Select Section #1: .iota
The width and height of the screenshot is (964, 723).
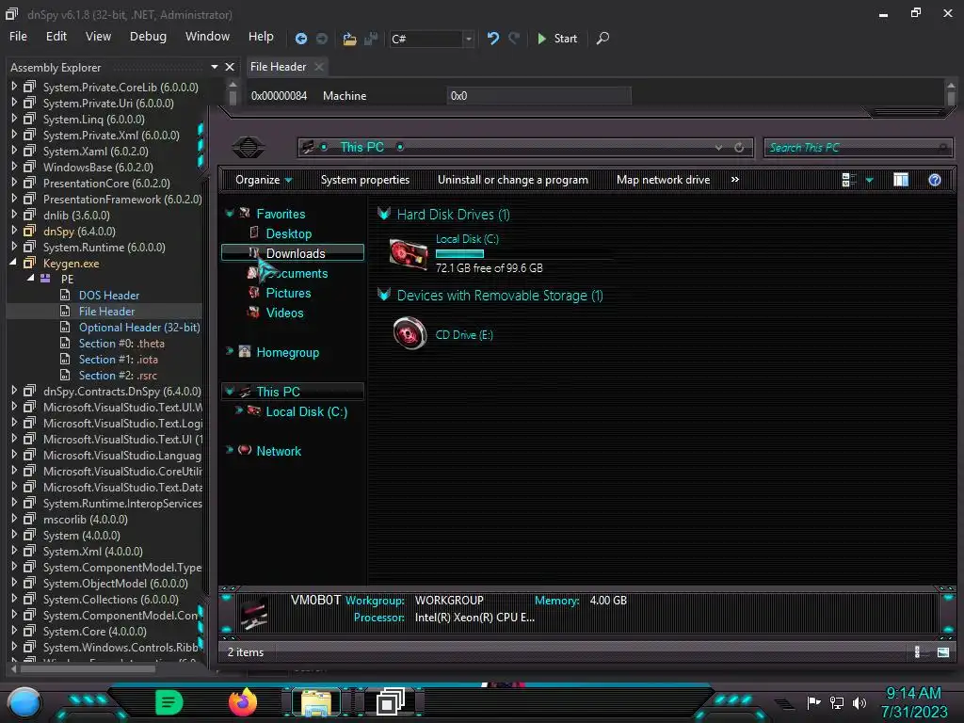click(x=118, y=359)
